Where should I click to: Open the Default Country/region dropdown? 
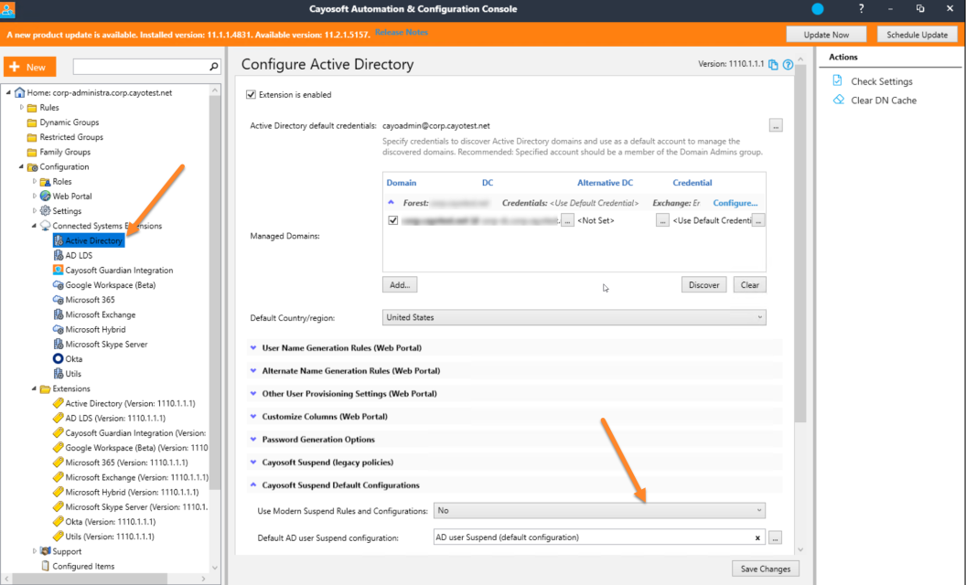(x=574, y=317)
